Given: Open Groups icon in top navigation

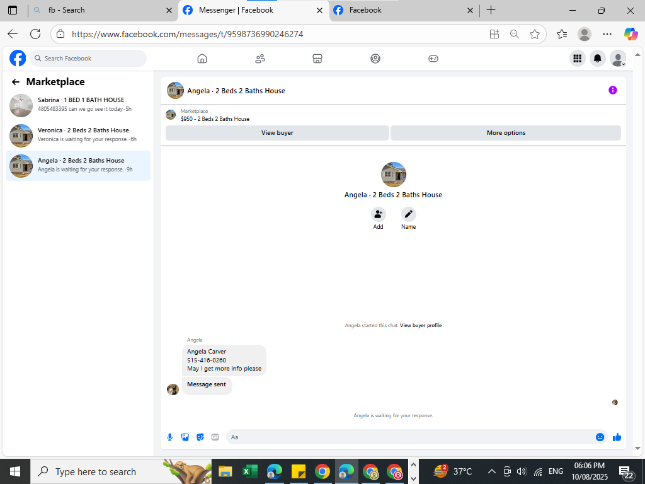Looking at the screenshot, I should tap(375, 59).
